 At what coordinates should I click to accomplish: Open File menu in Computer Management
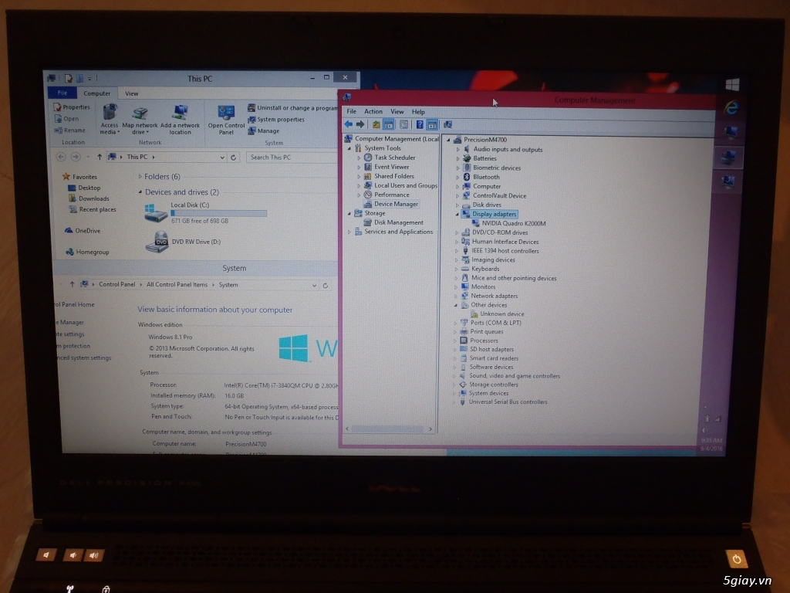(351, 111)
